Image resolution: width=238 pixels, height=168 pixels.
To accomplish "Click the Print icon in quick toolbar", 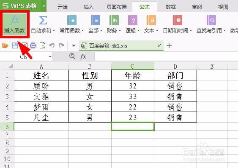I will pos(33,45).
